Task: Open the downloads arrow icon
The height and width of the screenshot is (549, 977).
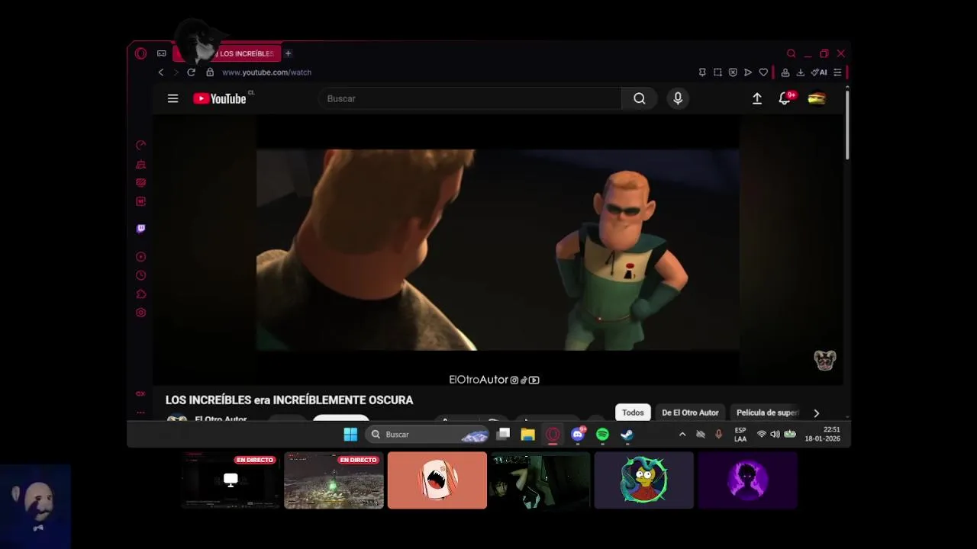Action: (x=800, y=72)
